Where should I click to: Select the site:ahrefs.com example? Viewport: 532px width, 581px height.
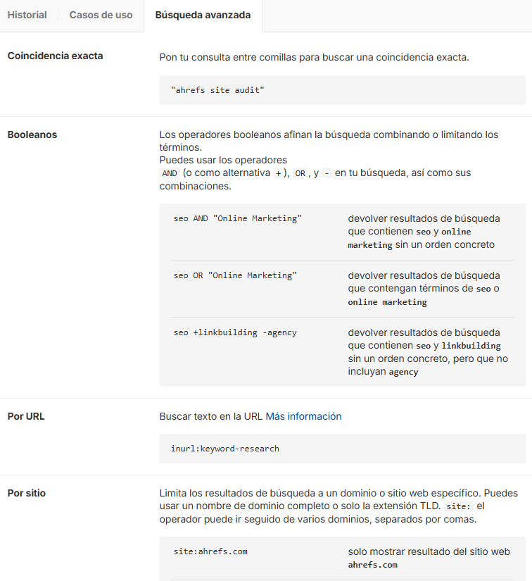point(210,551)
